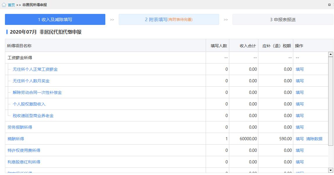
Task: Click 填写 in the 稿酬所得 row
Action: [300, 139]
